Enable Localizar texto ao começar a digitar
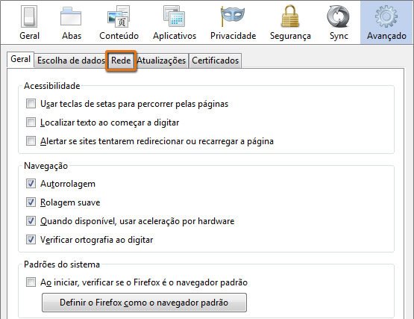This screenshot has height=319, width=414. point(31,123)
